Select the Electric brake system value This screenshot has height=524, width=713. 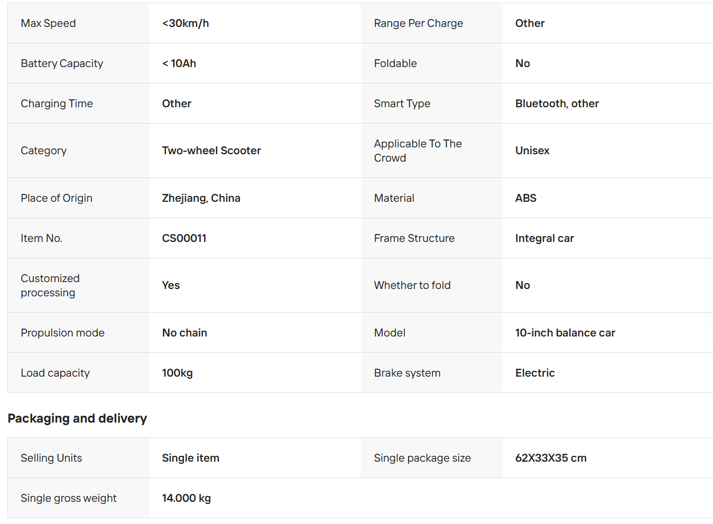(535, 373)
